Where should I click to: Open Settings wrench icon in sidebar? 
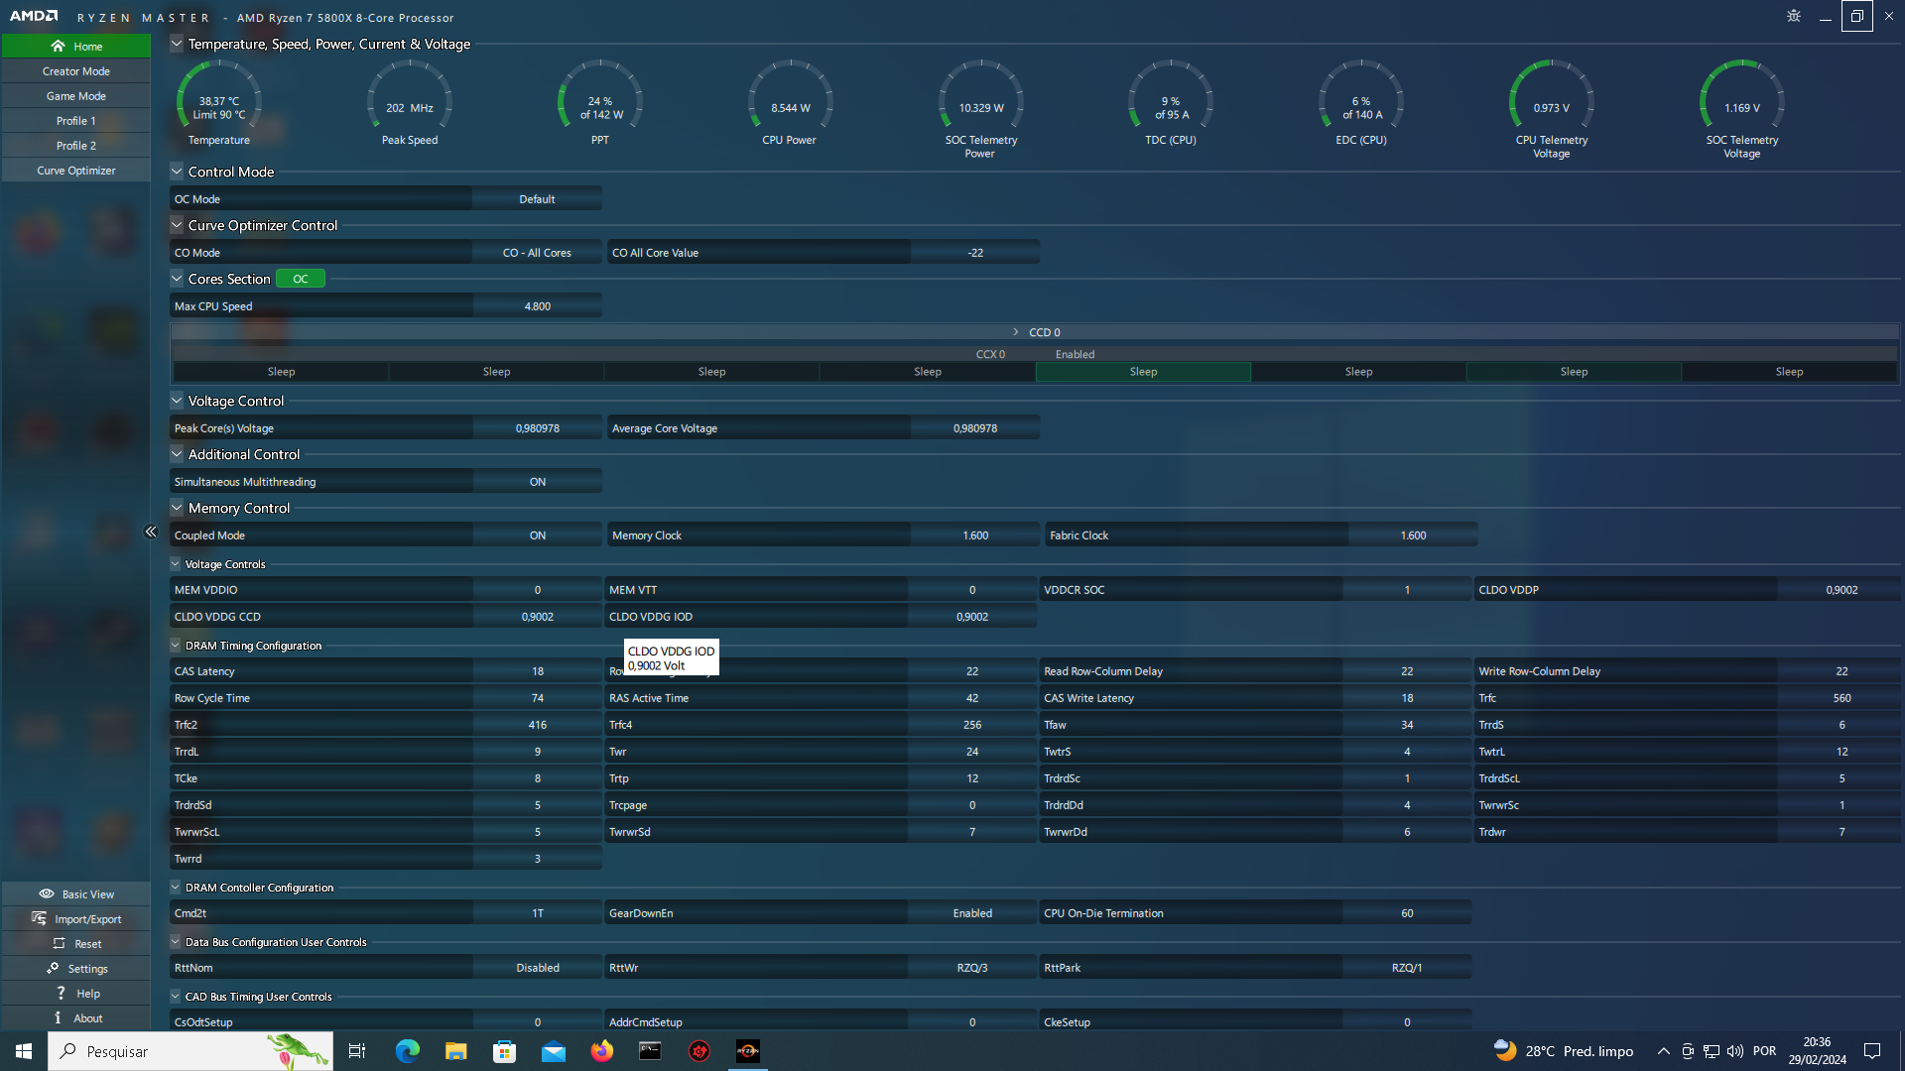(x=53, y=968)
